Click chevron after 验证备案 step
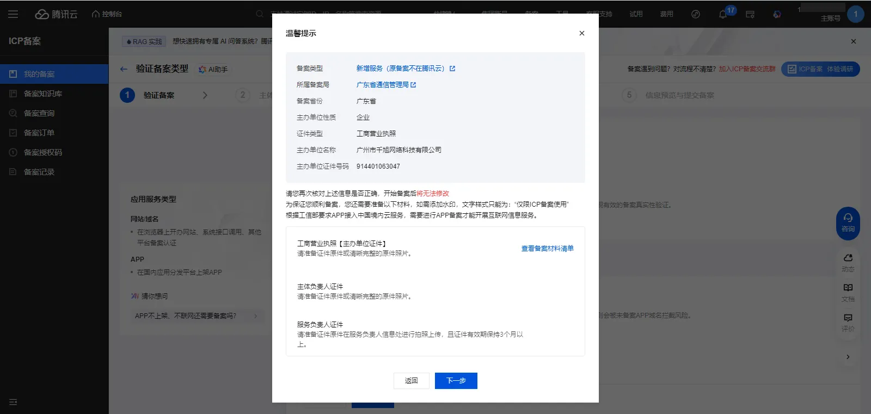Viewport: 871px width, 414px height. [205, 95]
